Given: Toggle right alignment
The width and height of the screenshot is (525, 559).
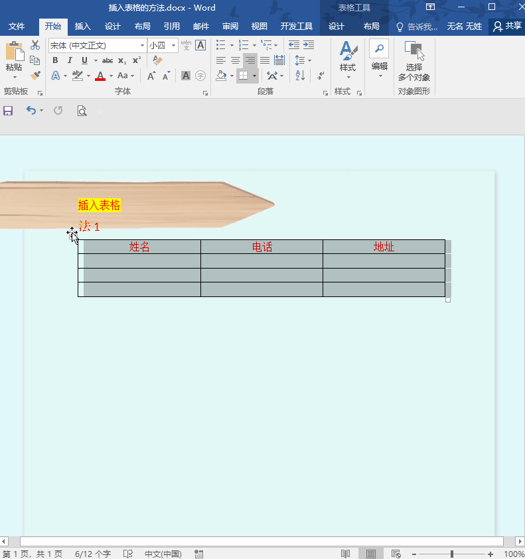Looking at the screenshot, I should (x=250, y=60).
